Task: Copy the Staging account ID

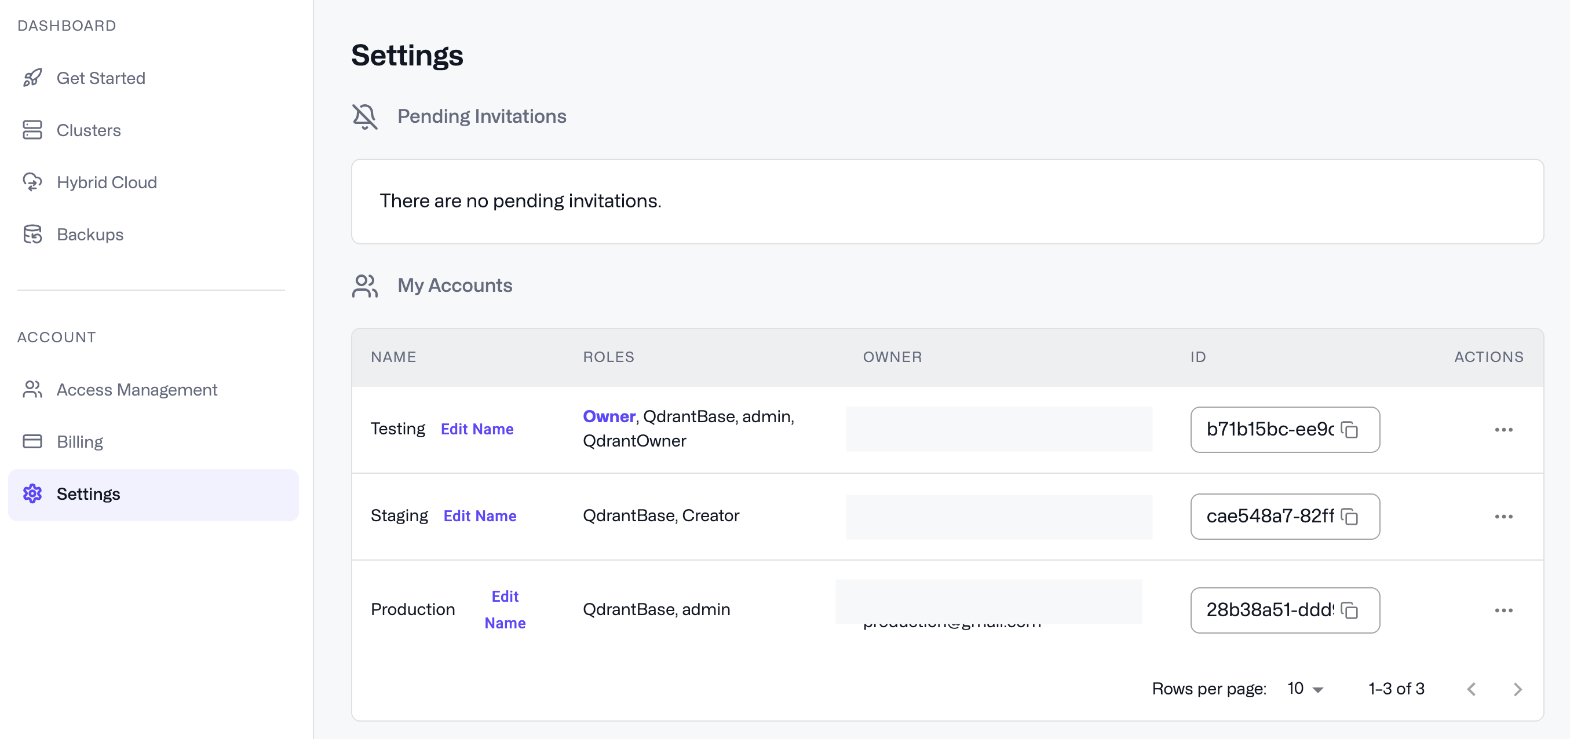Action: [x=1350, y=517]
